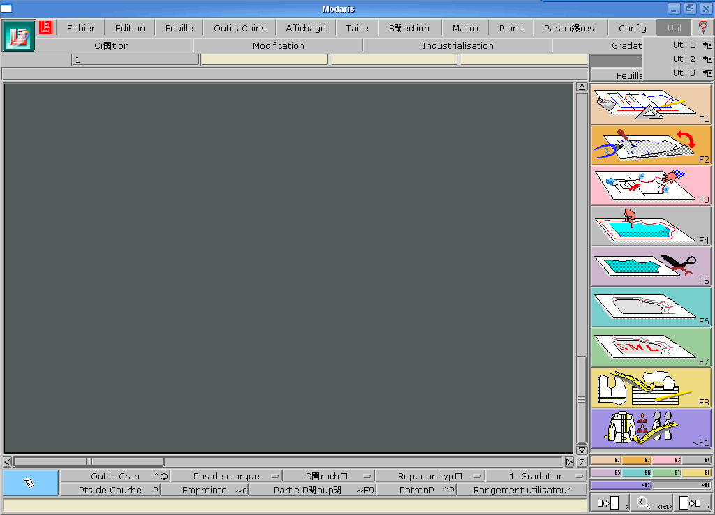
Task: Open the F6 teal grading tools panel
Action: click(651, 307)
